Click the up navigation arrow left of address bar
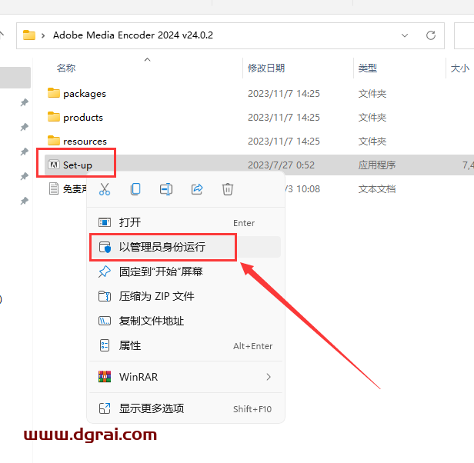The height and width of the screenshot is (463, 474). click(x=2, y=35)
